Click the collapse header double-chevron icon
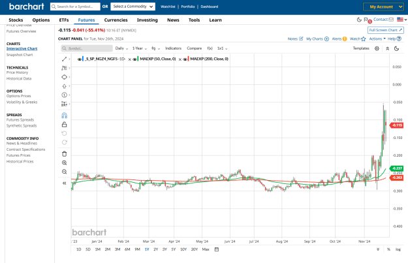The height and width of the screenshot is (263, 408). point(388,48)
